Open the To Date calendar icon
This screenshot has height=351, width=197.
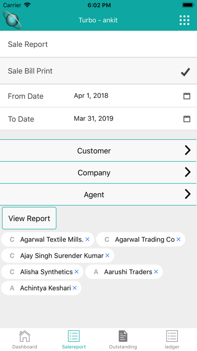tap(187, 119)
